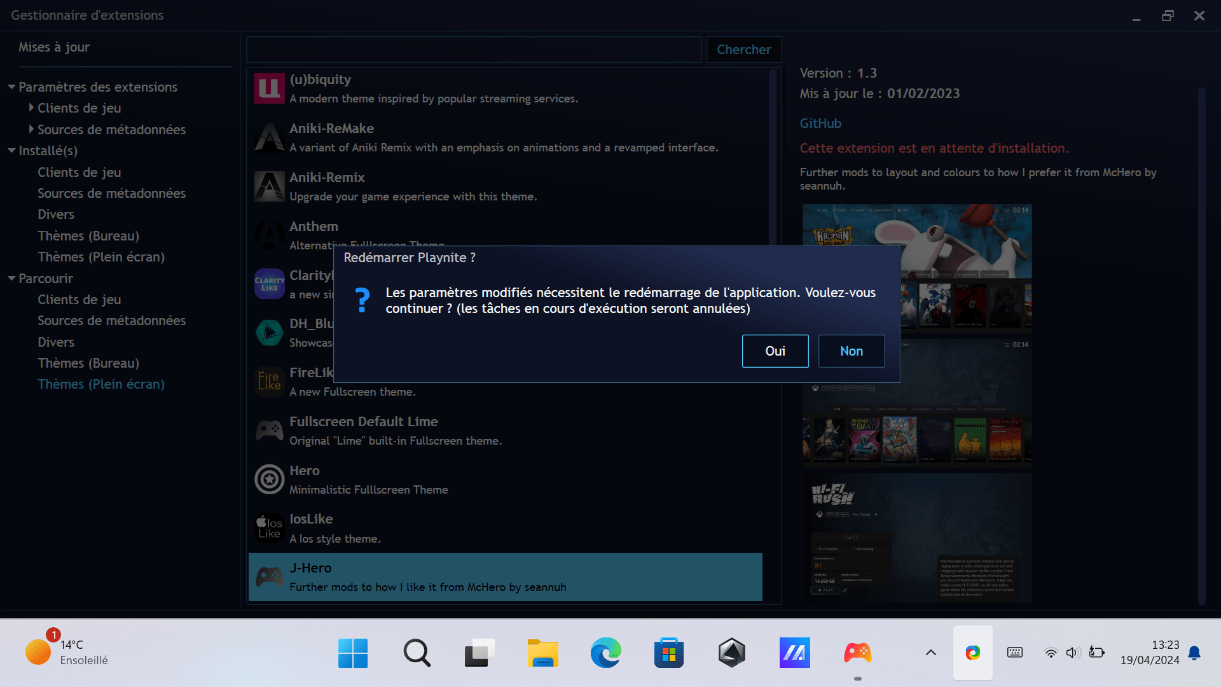Collapse Paramètres des extensions section

(11, 87)
